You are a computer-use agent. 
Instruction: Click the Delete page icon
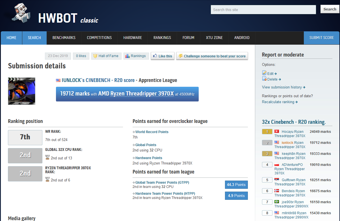[264, 79]
